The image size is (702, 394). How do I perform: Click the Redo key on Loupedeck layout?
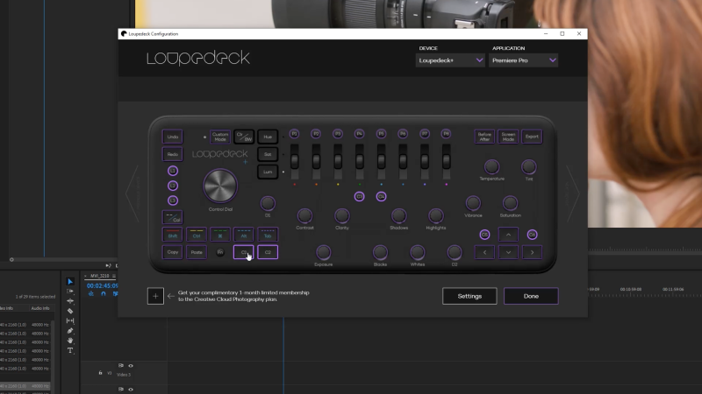[x=172, y=154]
